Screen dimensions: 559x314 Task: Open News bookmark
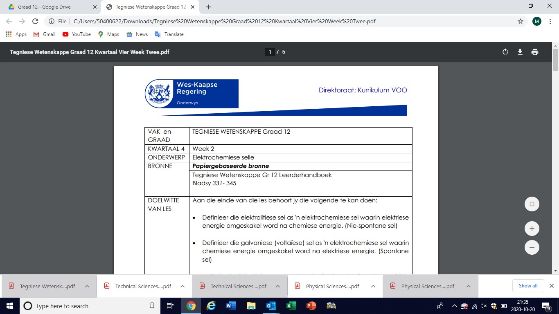point(137,34)
